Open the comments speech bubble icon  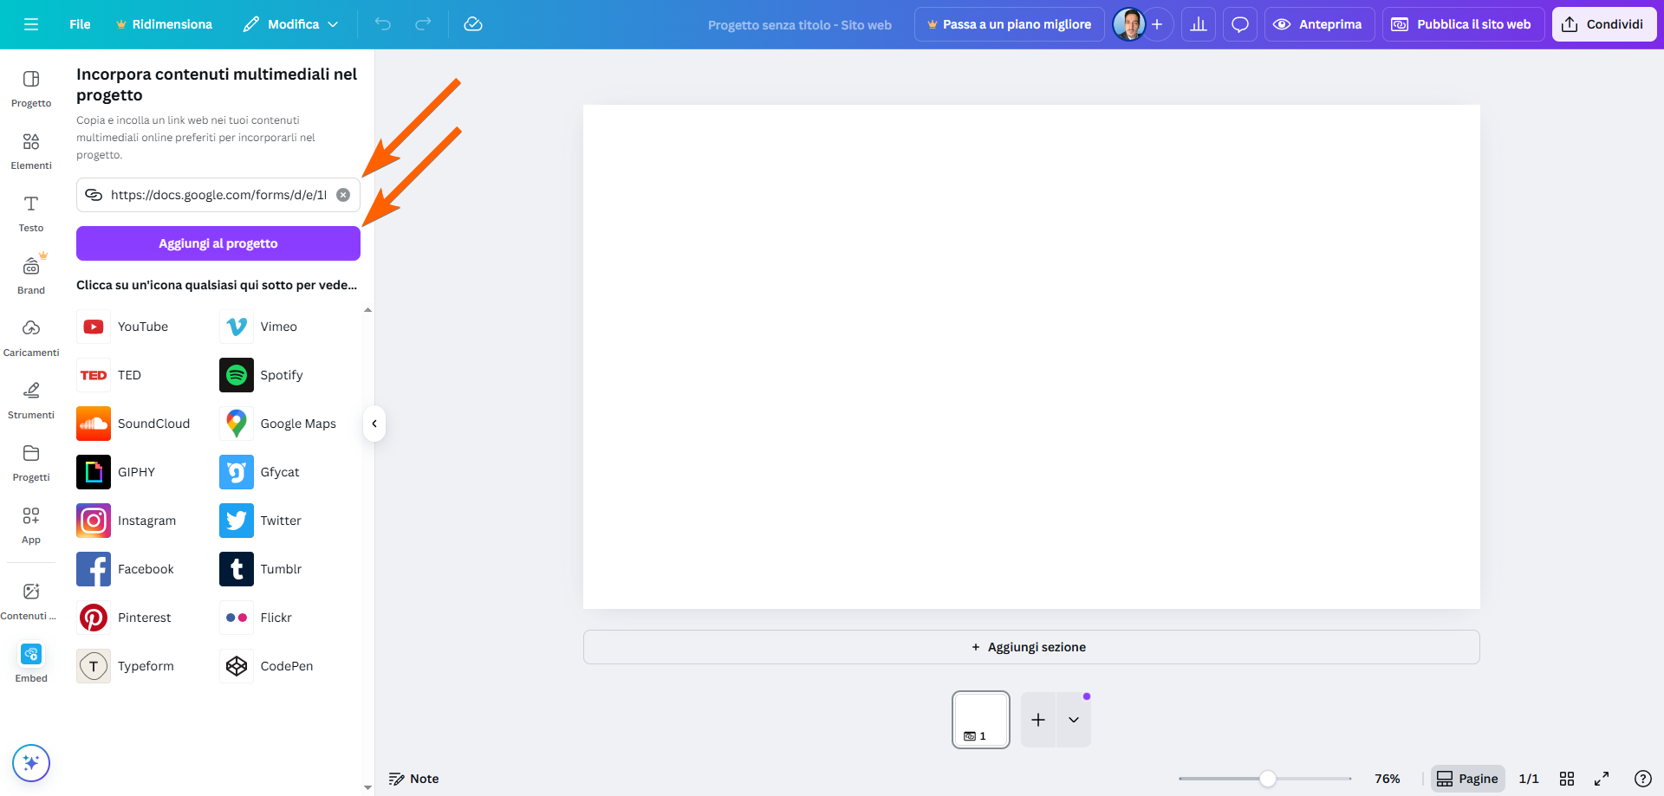click(1240, 24)
